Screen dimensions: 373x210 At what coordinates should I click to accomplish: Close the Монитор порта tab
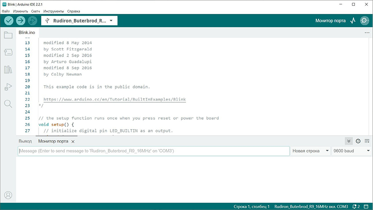pyautogui.click(x=73, y=142)
